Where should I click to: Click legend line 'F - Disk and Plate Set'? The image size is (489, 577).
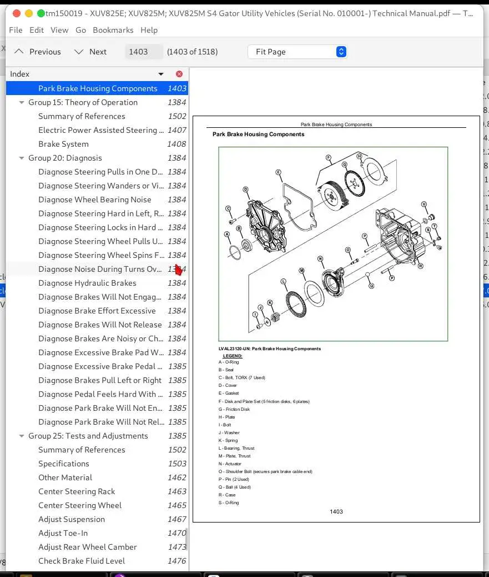point(264,401)
